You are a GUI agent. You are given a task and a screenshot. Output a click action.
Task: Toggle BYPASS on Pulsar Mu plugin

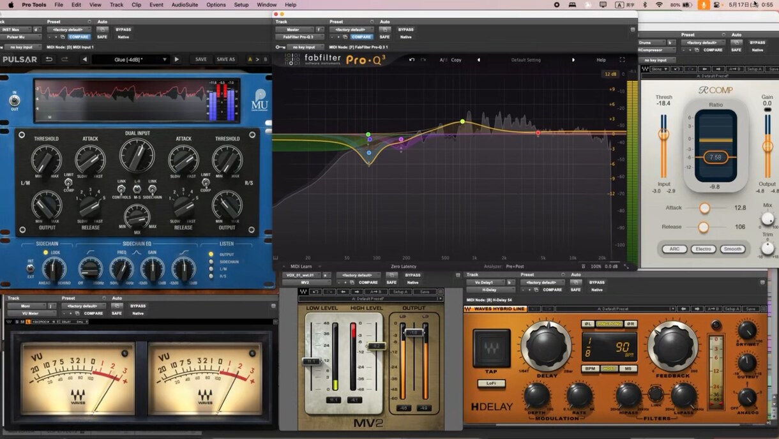pos(123,29)
